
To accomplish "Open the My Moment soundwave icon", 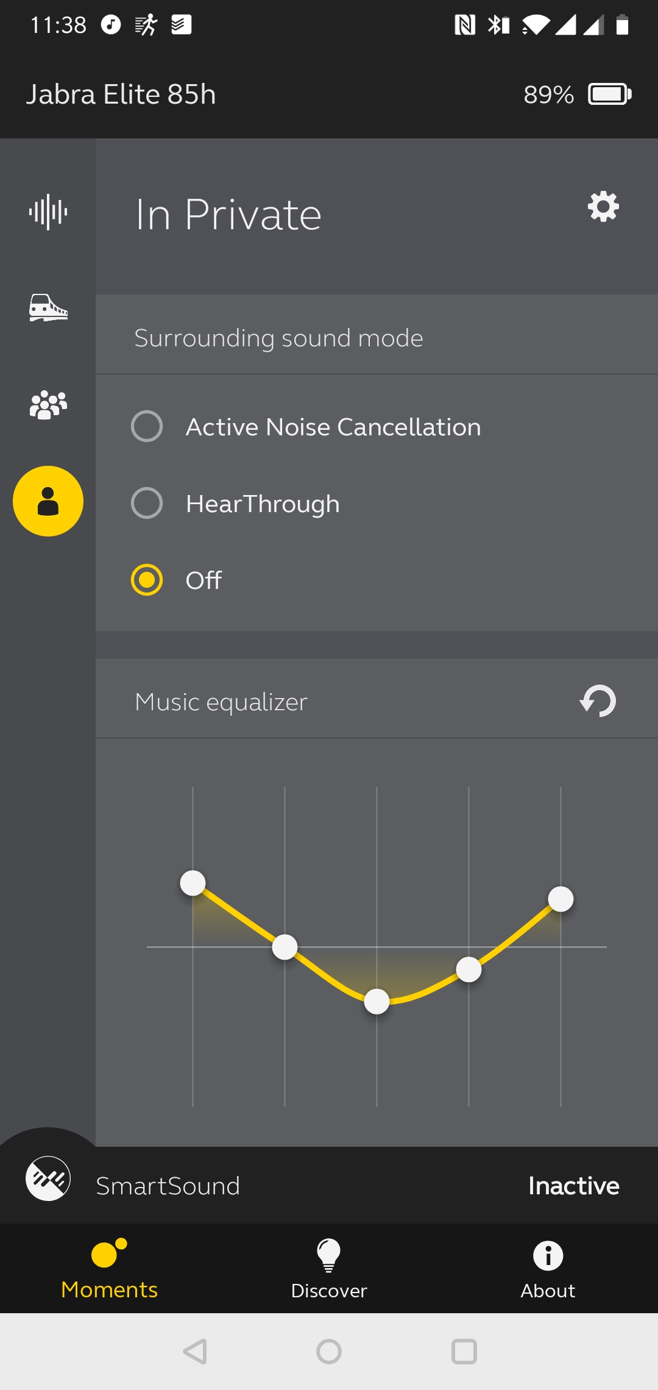I will coord(48,212).
